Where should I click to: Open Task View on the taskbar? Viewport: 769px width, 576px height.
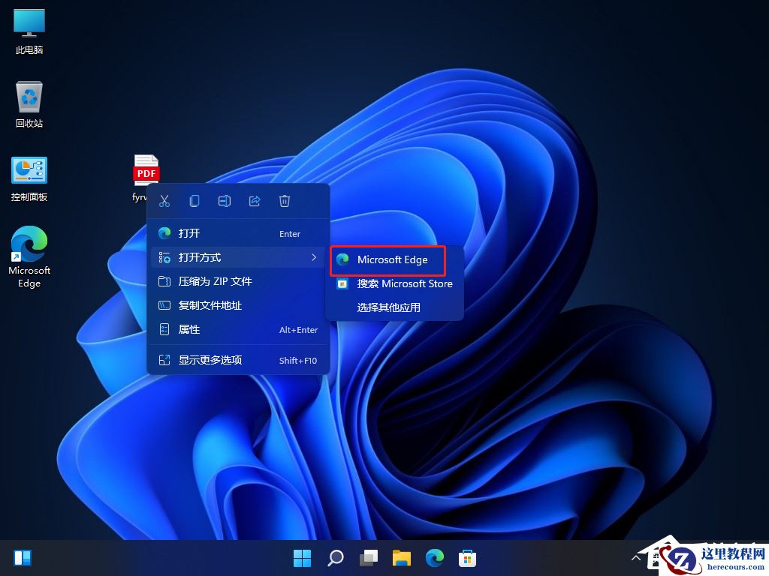(x=368, y=557)
